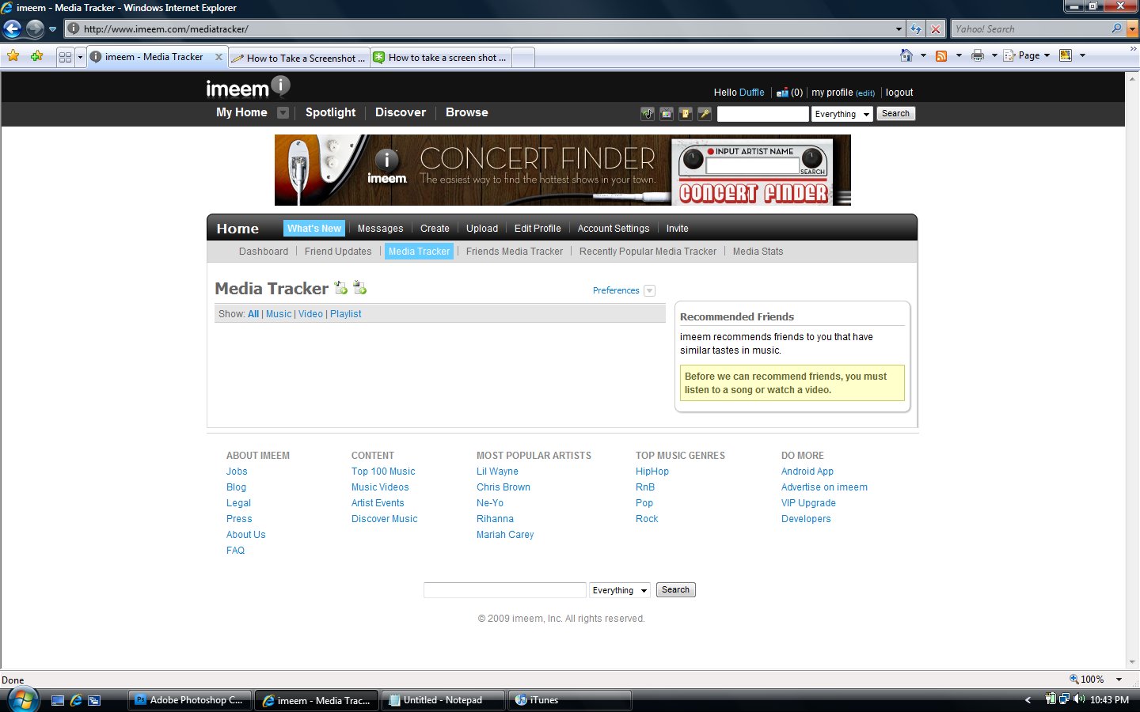Switch to How to take a screen shot tab
Screen dimensions: 1140x712
coord(441,58)
